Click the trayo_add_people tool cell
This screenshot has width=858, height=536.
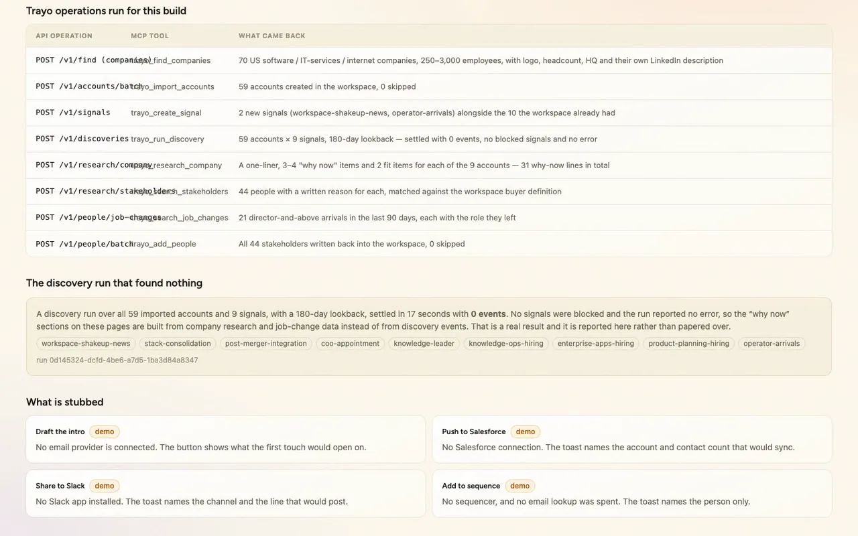[164, 245]
